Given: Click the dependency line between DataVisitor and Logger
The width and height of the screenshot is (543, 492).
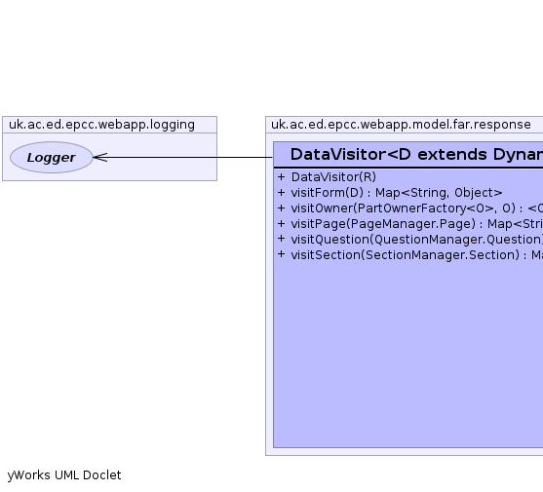Looking at the screenshot, I should point(187,158).
